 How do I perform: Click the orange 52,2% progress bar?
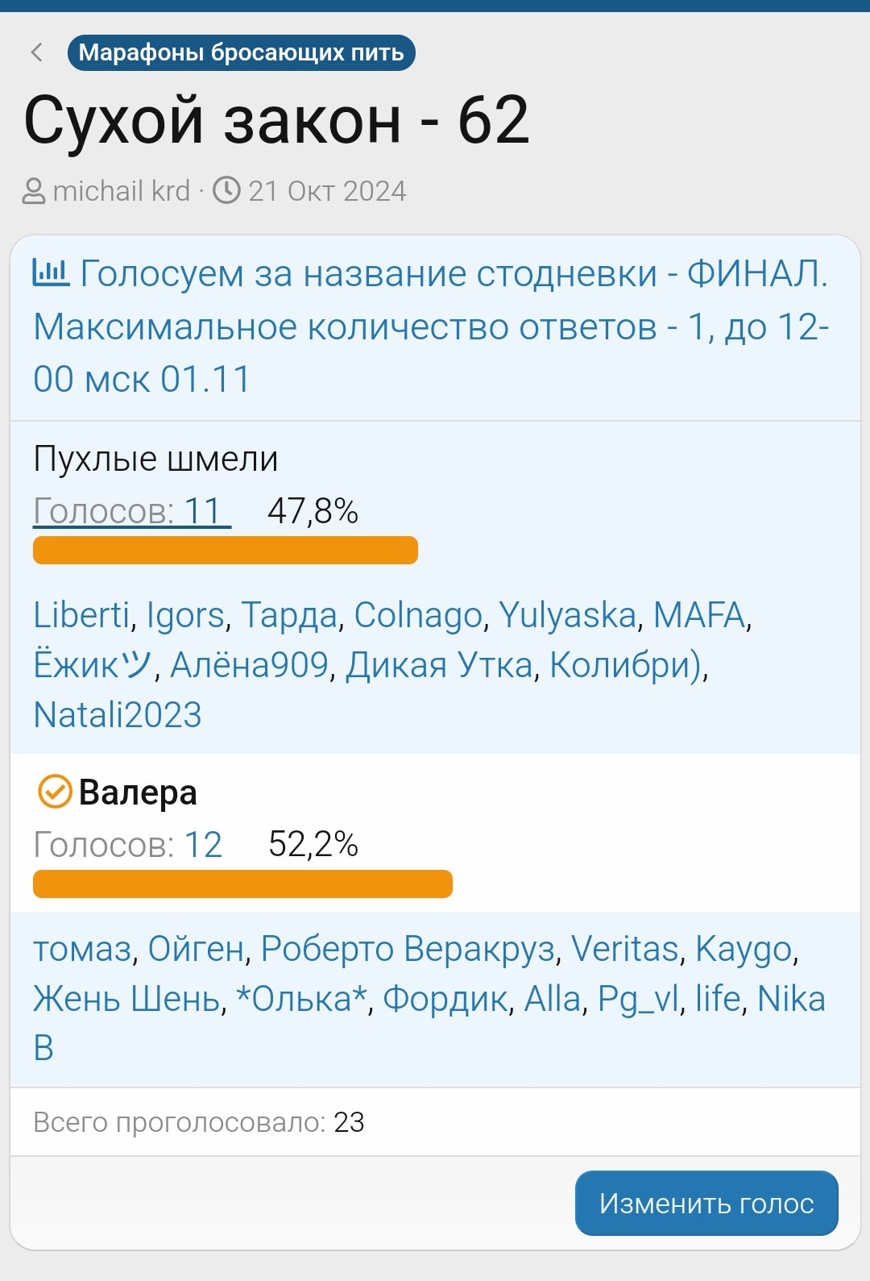(x=242, y=884)
